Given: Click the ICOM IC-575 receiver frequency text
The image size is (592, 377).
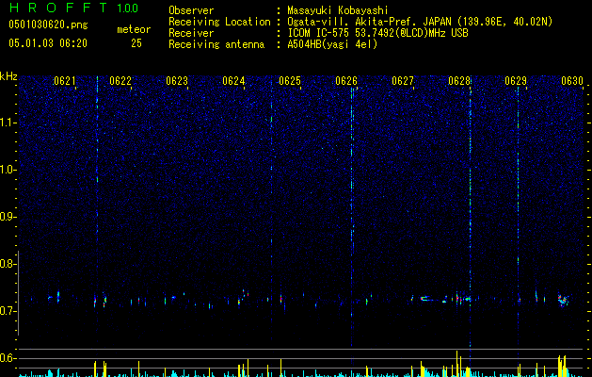Looking at the screenshot, I should pyautogui.click(x=377, y=33).
